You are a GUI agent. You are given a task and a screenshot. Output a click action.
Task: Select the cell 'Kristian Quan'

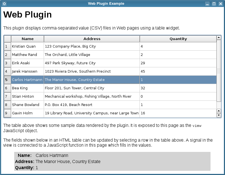pos(28,46)
